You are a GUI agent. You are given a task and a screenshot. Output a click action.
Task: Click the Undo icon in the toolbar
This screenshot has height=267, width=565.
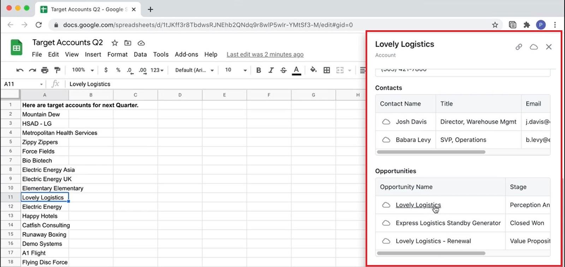(x=20, y=70)
